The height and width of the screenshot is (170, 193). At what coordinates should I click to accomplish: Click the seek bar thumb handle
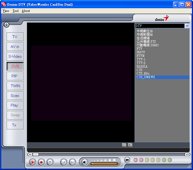[x=36, y=154]
